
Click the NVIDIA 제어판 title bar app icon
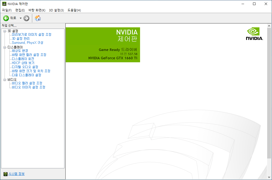(x=4, y=4)
